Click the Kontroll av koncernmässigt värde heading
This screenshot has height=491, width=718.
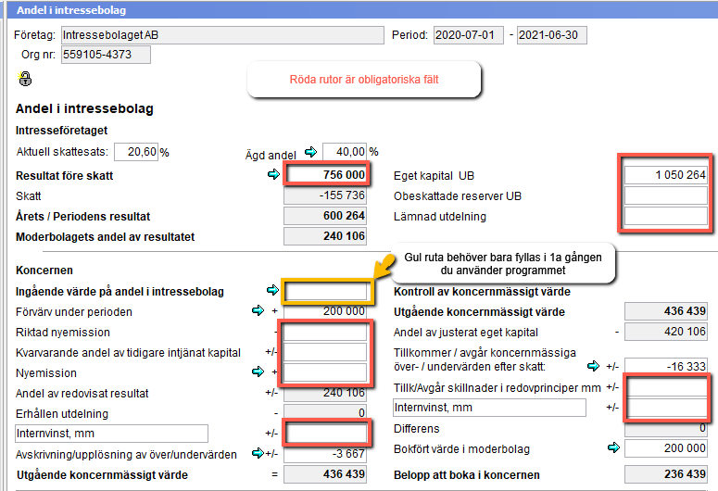click(x=482, y=292)
